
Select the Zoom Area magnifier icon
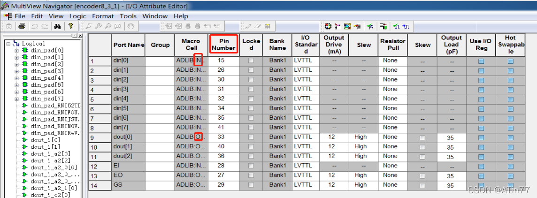(88, 26)
